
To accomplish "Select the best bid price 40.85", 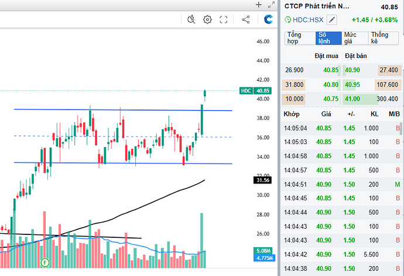I will coord(331,70).
